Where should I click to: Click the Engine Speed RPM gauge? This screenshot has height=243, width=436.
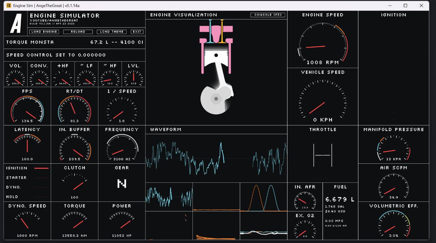pos(323,44)
